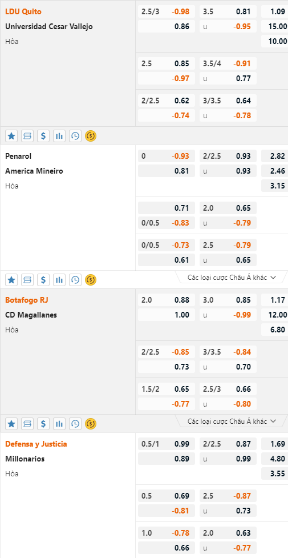Screen dimensions: 288x558
Task: Click the gold coin icon under LDU Quito match
Action: coord(91,135)
